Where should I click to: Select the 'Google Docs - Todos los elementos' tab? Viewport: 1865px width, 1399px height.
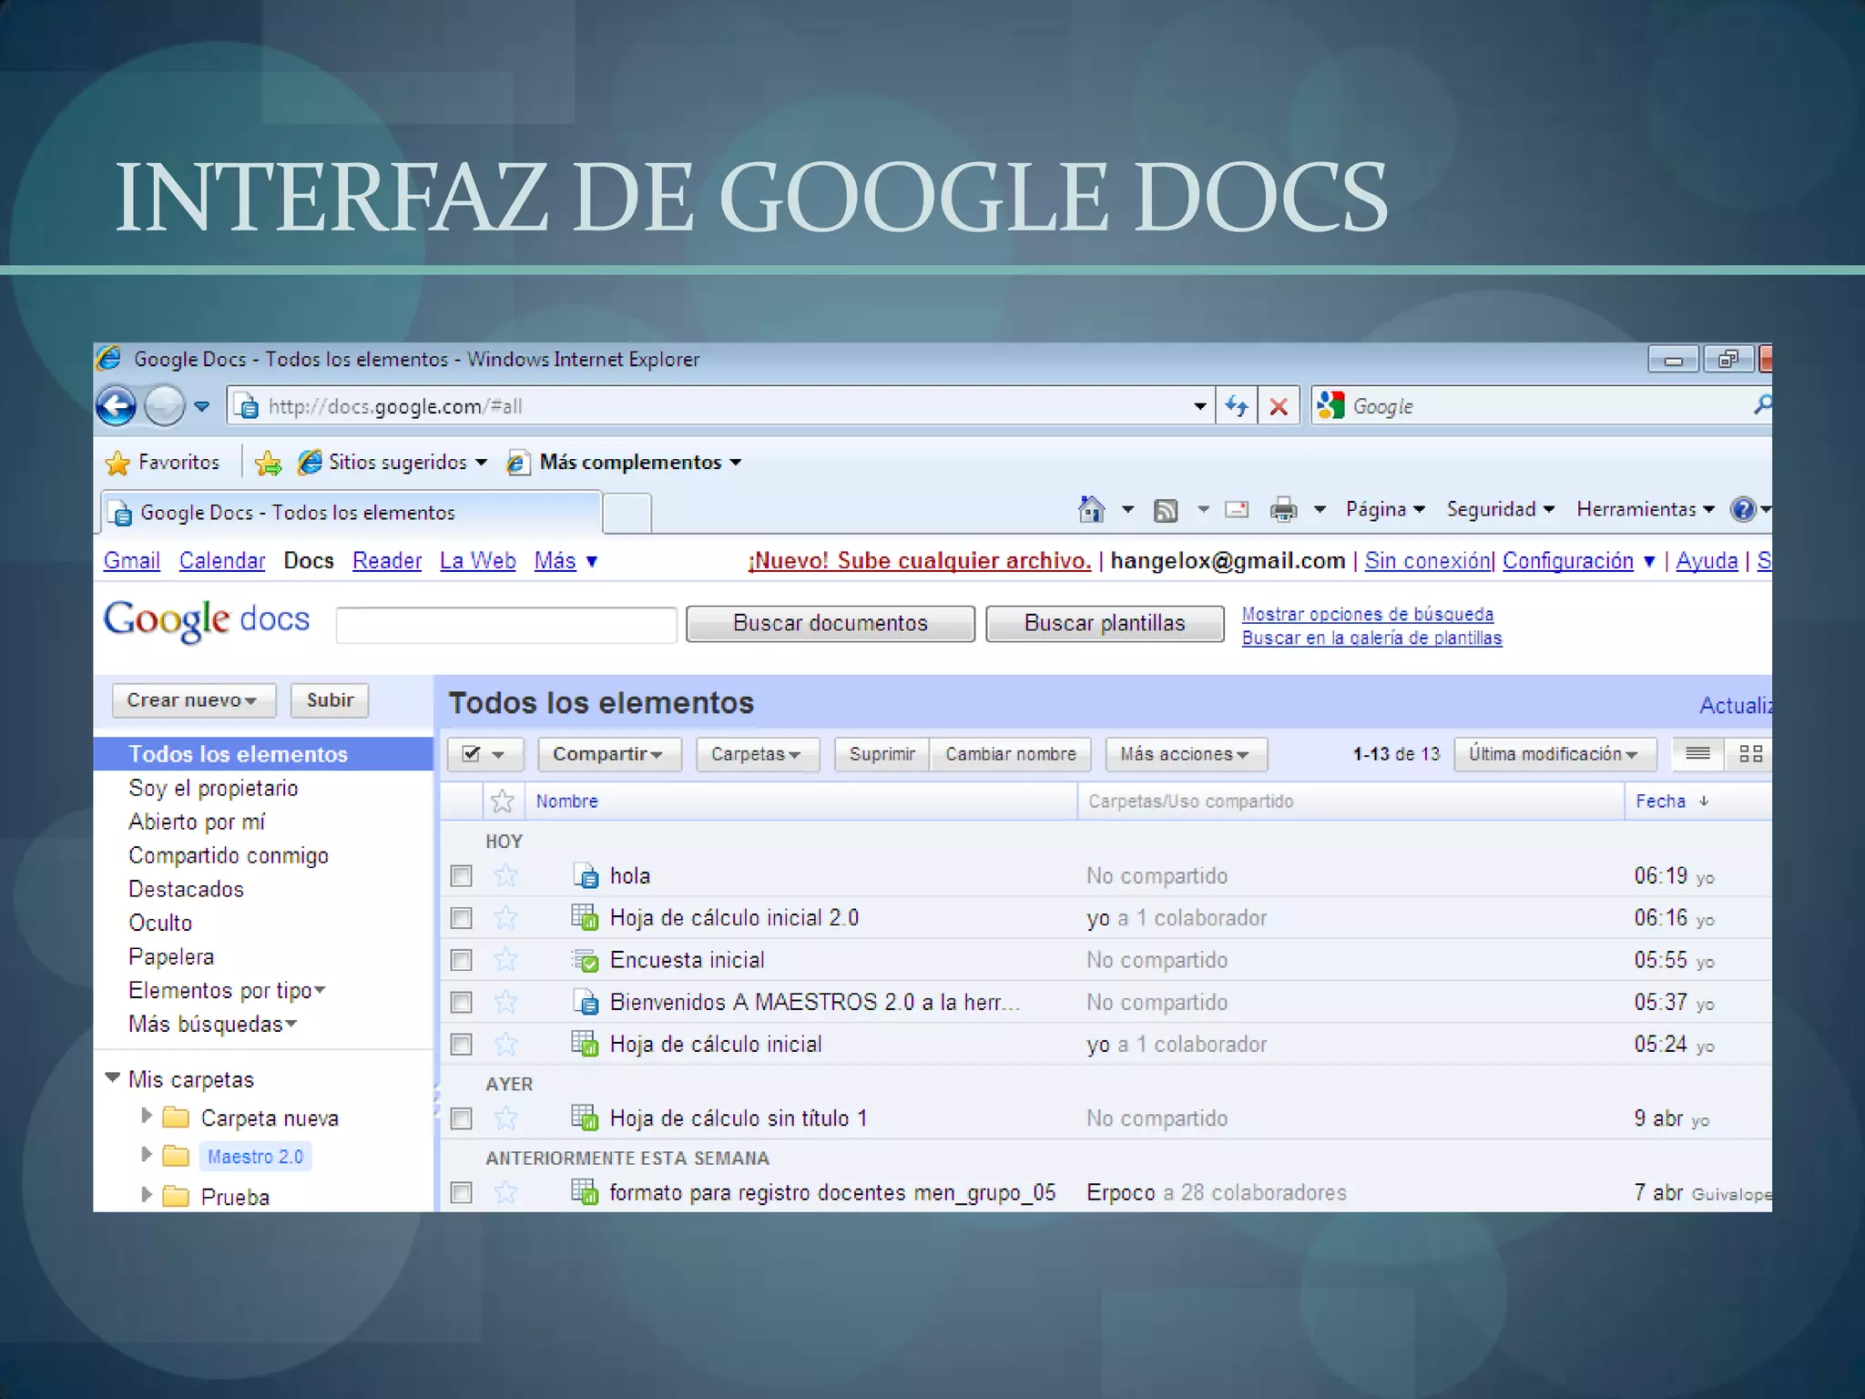click(x=351, y=513)
